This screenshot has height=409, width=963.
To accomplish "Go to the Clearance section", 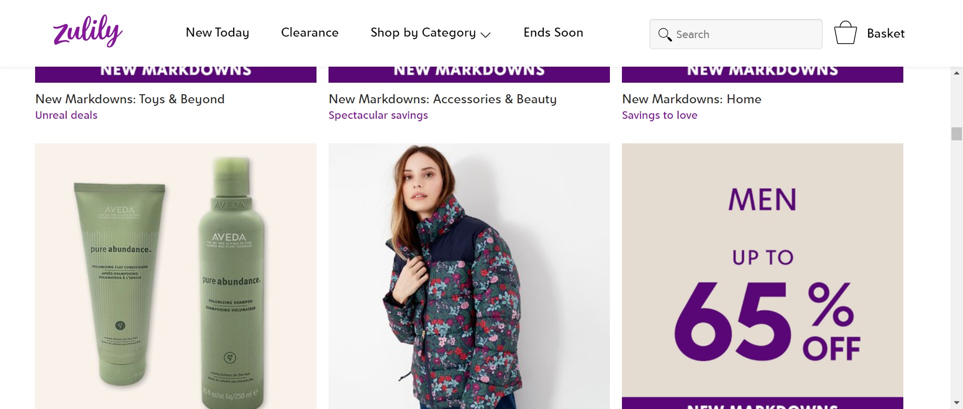I will pyautogui.click(x=309, y=33).
